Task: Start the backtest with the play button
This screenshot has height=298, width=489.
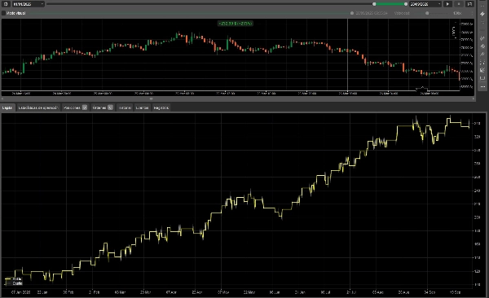Action: point(447,4)
